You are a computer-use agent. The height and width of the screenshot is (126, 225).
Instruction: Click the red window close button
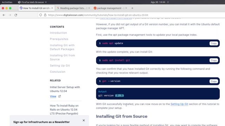click(3, 8)
